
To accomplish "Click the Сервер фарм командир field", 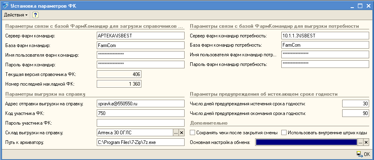I will point(141,36).
